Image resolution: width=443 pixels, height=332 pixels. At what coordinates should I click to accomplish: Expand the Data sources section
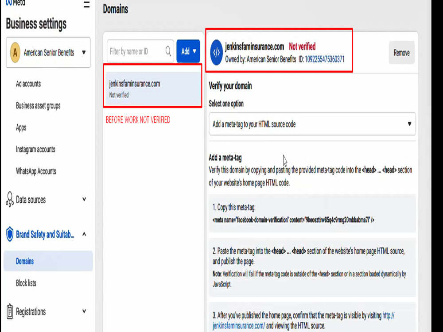84,199
